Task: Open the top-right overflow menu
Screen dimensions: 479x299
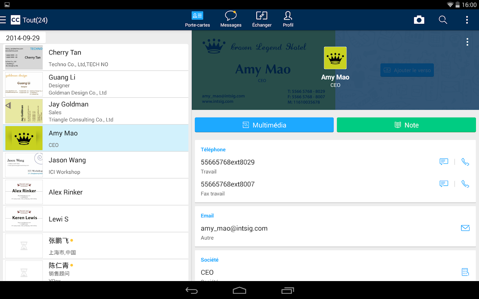Action: pos(467,20)
